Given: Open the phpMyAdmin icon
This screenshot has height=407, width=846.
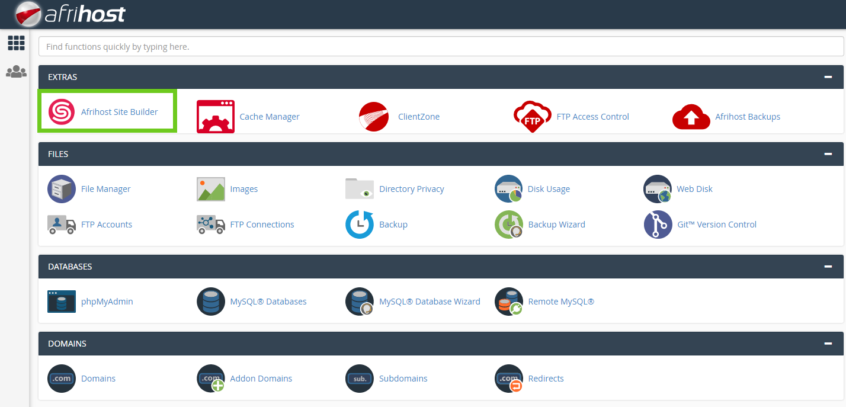Looking at the screenshot, I should [x=62, y=302].
